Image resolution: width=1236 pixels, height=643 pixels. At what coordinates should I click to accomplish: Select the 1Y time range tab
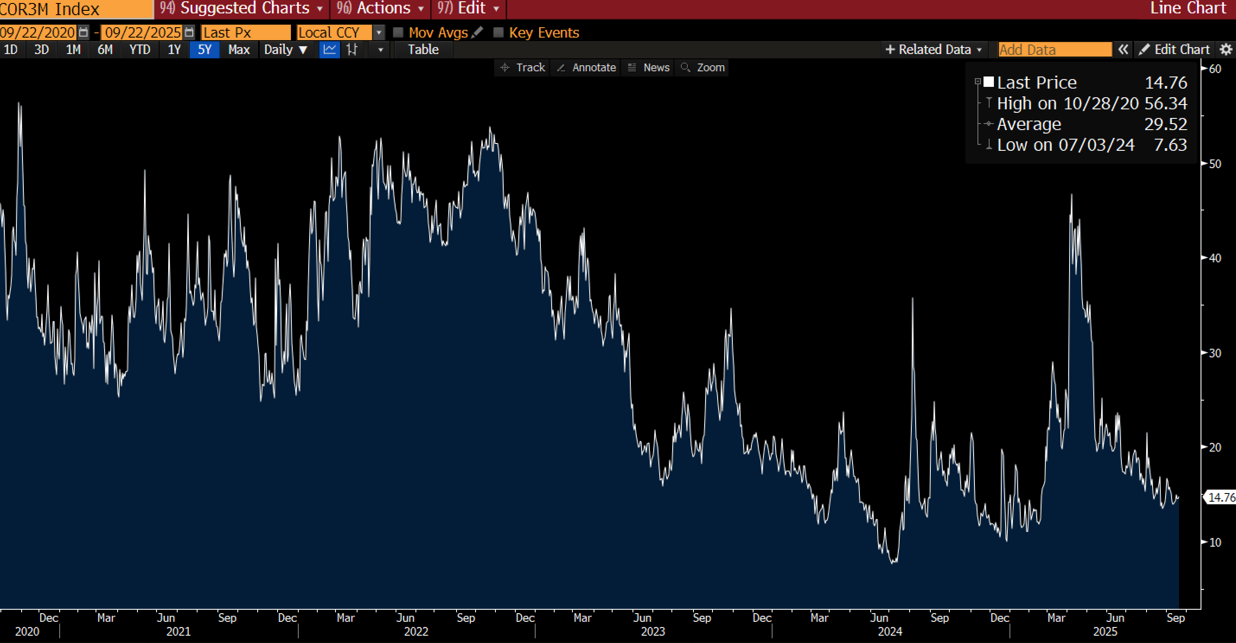point(174,49)
